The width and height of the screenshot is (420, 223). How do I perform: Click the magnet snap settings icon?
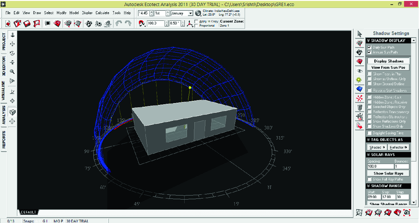point(142,23)
